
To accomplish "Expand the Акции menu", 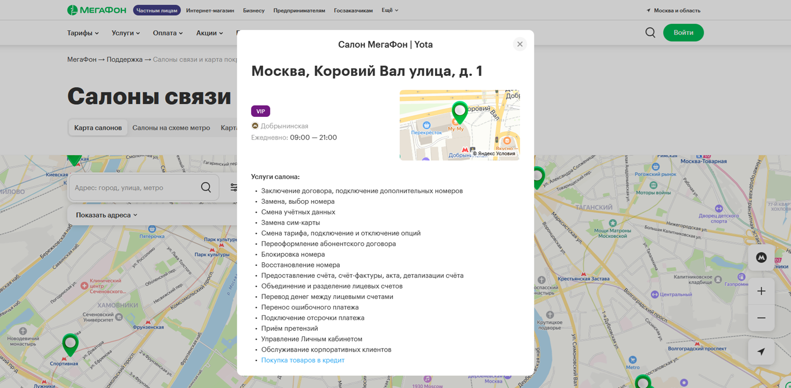I will 209,33.
